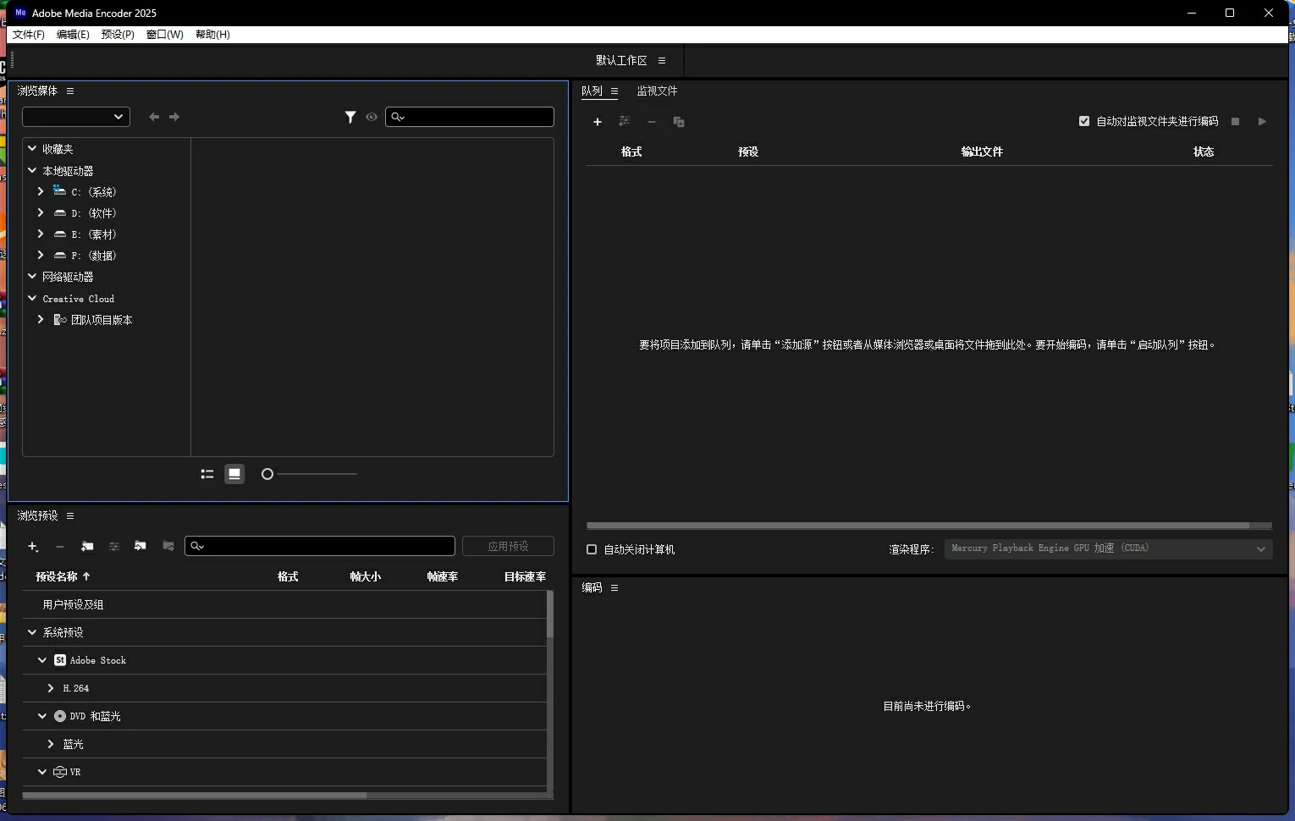Click the thumbnail zoom slider handle
The width and height of the screenshot is (1295, 821).
[267, 474]
